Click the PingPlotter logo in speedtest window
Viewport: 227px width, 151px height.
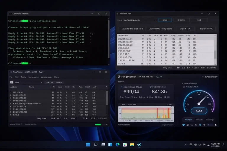(x=119, y=77)
